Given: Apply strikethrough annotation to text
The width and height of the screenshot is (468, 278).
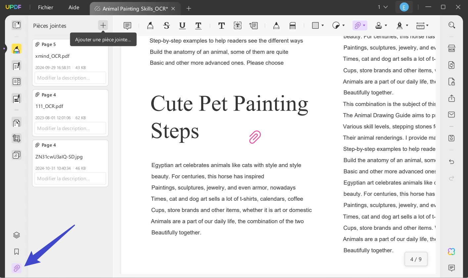Looking at the screenshot, I should (x=166, y=25).
